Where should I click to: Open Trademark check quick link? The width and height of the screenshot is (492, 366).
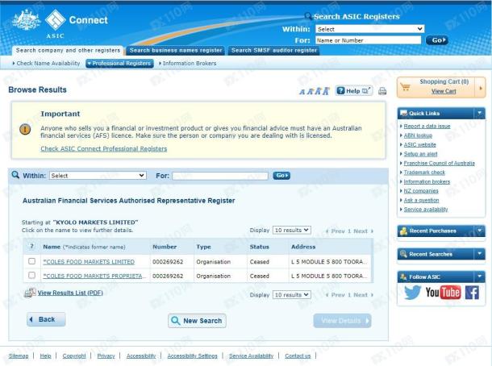click(x=424, y=173)
